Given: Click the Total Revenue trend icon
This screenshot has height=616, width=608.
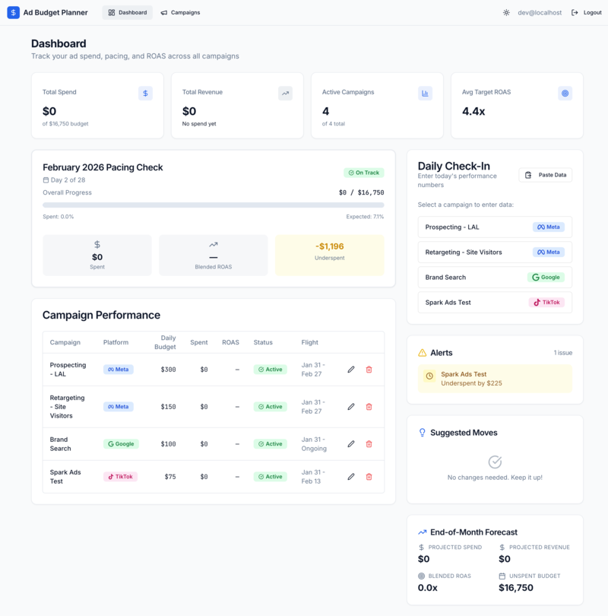Looking at the screenshot, I should tap(285, 94).
